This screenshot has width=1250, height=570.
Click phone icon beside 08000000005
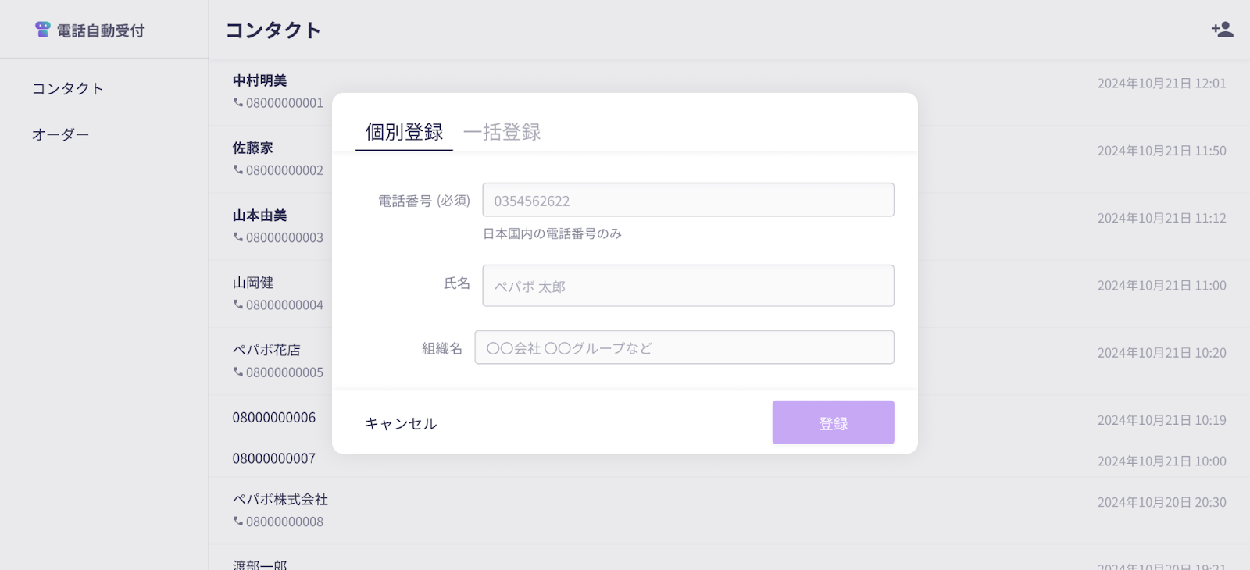(x=238, y=372)
